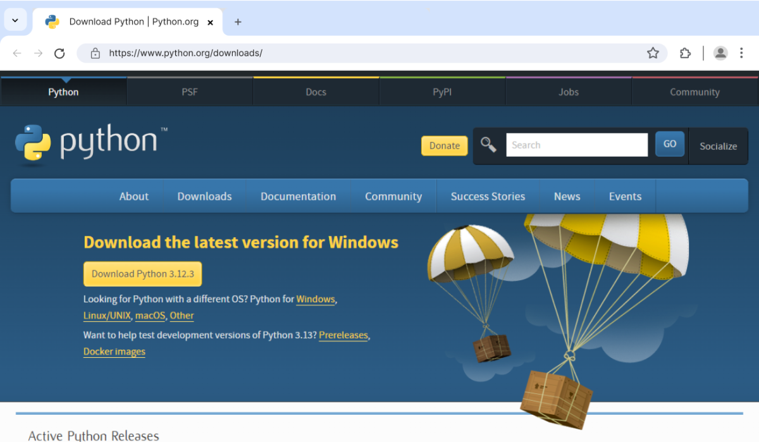The height and width of the screenshot is (442, 759).
Task: Switch to the PSF section in top bar
Action: point(189,92)
